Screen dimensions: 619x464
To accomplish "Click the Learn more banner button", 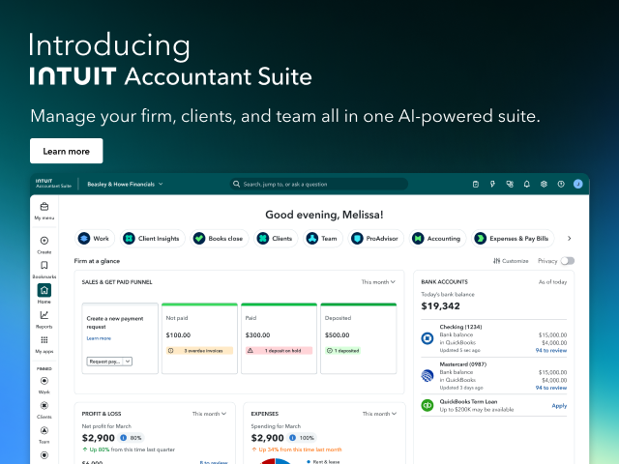I will 66,151.
